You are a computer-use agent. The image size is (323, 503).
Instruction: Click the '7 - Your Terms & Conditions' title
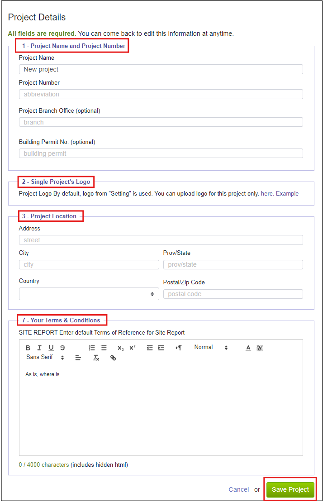coord(61,320)
